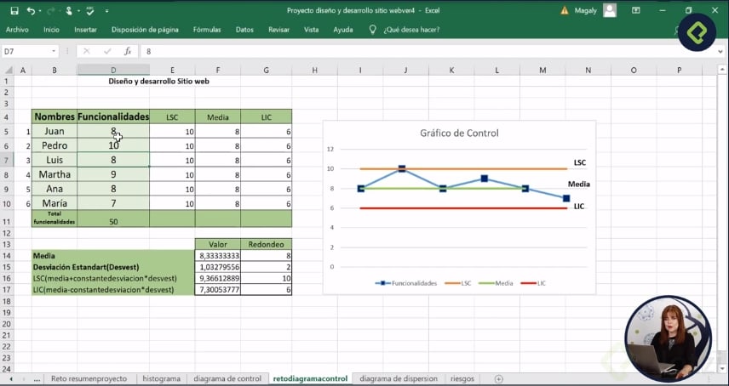Viewport: 729px width, 386px height.
Task: Switch to the diagrama de control sheet
Action: (x=228, y=378)
